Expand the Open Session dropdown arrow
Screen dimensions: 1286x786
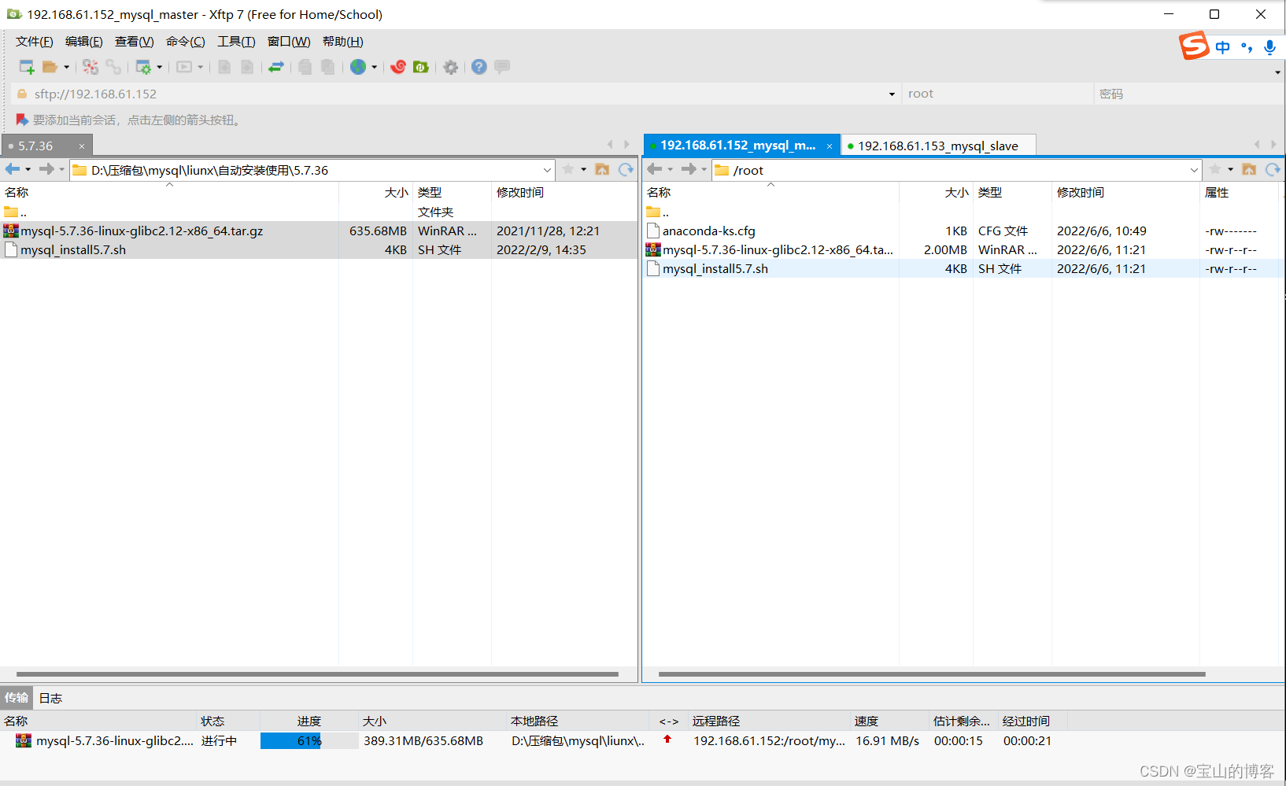point(66,67)
